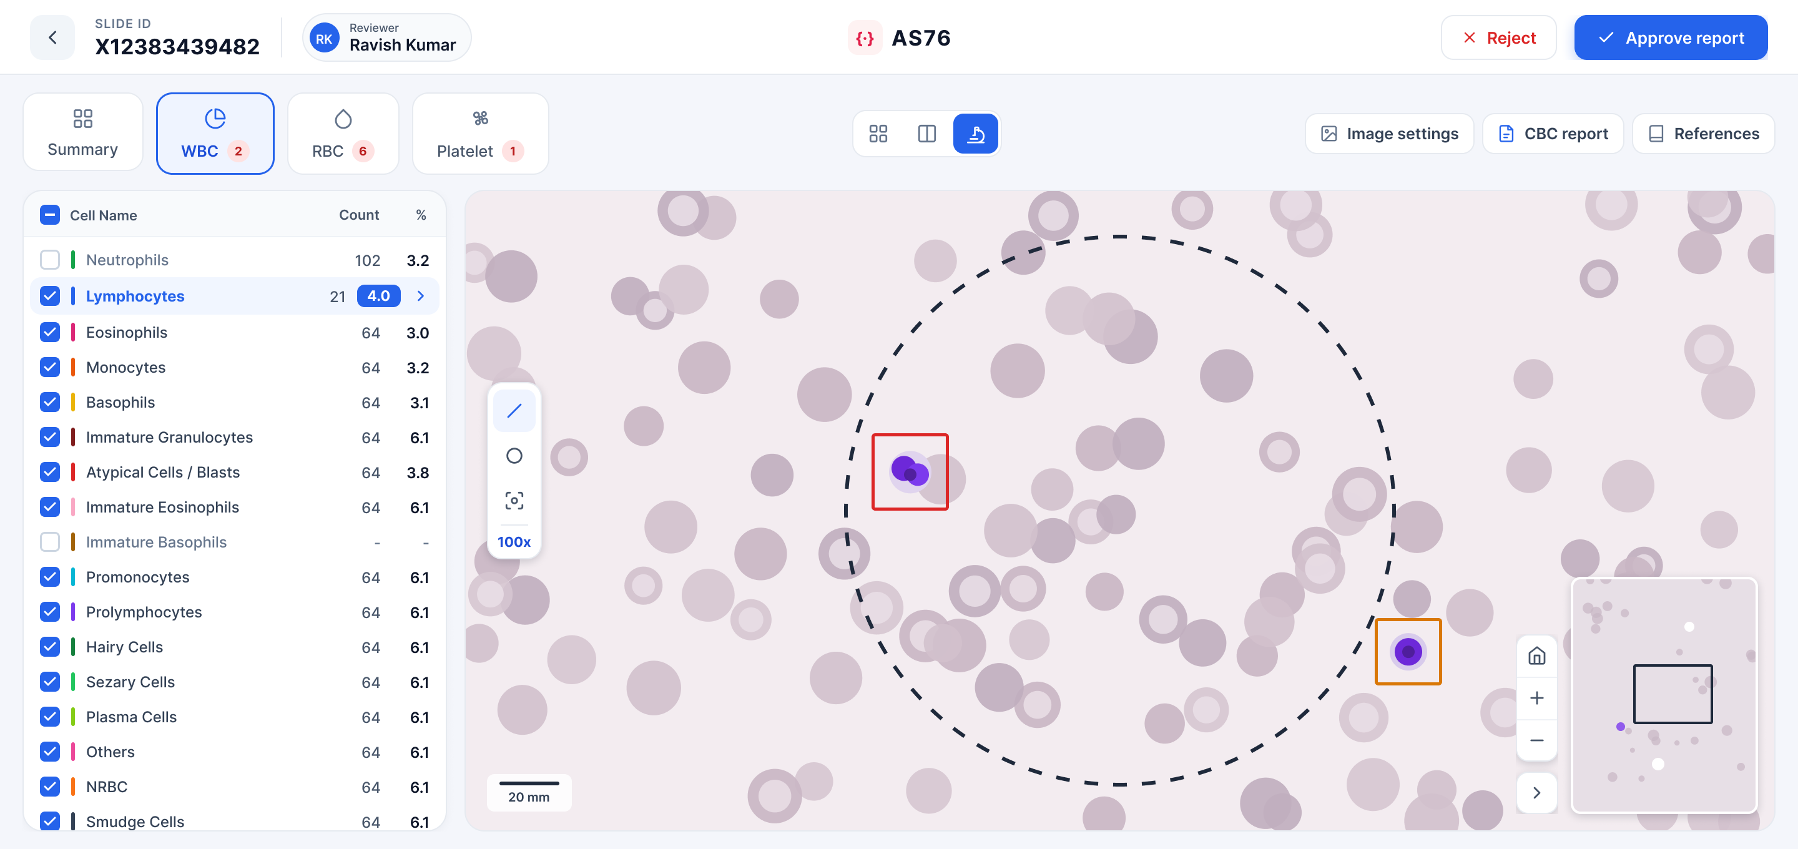
Task: Uncheck the Immature Eosinophils checkbox
Action: click(x=49, y=507)
